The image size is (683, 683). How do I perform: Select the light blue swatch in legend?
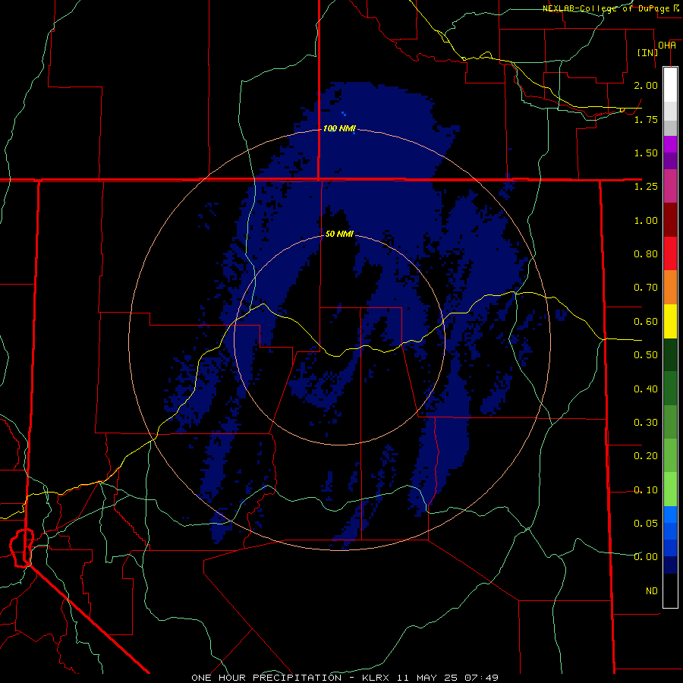(x=670, y=515)
